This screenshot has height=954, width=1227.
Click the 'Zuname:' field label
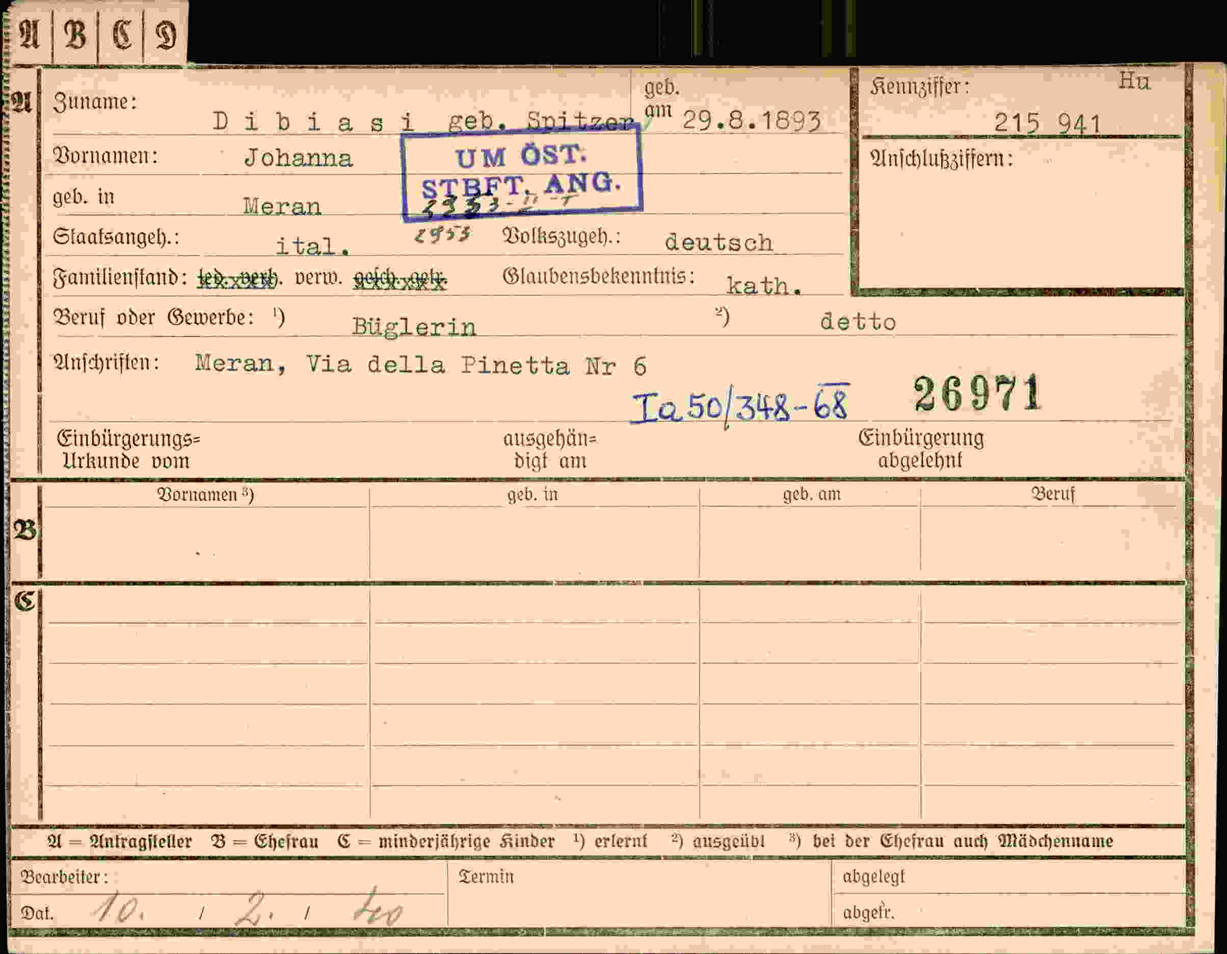point(95,102)
